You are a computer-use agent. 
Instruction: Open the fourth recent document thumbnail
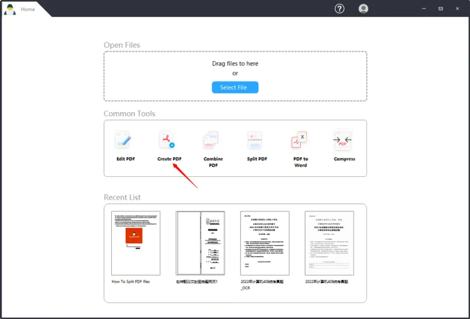click(330, 243)
